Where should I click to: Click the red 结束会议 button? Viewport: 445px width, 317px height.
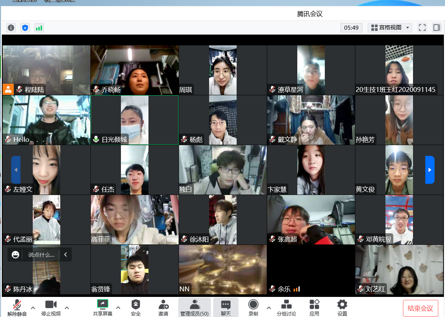[420, 308]
